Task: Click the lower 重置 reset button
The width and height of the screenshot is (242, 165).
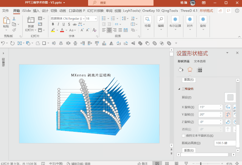Action: click(189, 150)
